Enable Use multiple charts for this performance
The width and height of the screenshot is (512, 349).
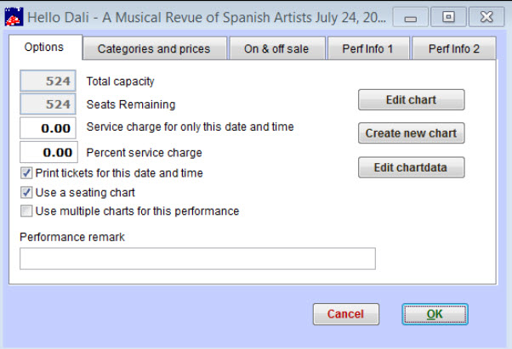point(26,211)
